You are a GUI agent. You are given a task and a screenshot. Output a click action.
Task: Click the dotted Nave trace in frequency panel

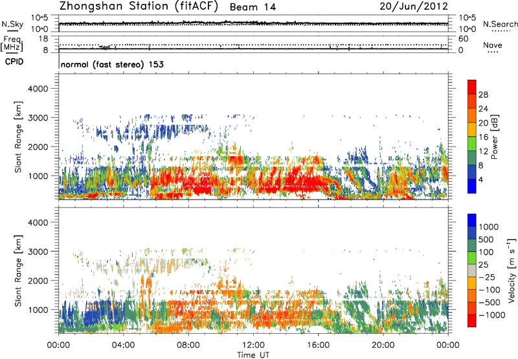(x=253, y=44)
